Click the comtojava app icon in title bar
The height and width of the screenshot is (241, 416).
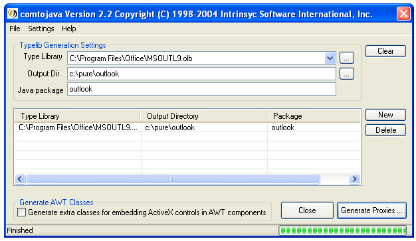tap(13, 13)
